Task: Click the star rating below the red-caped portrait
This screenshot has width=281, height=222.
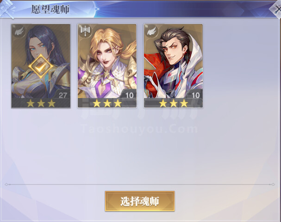Action: click(174, 103)
